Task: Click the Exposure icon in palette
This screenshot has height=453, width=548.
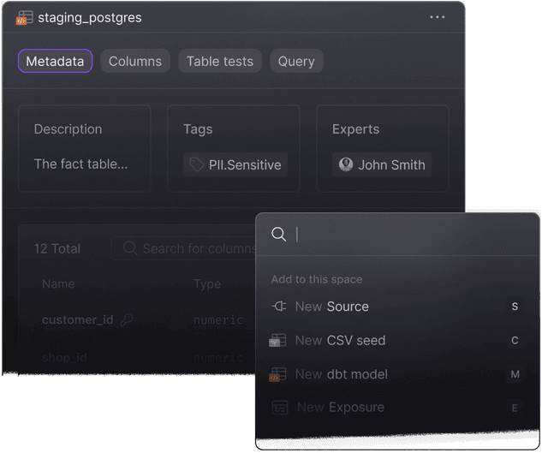Action: tap(278, 408)
